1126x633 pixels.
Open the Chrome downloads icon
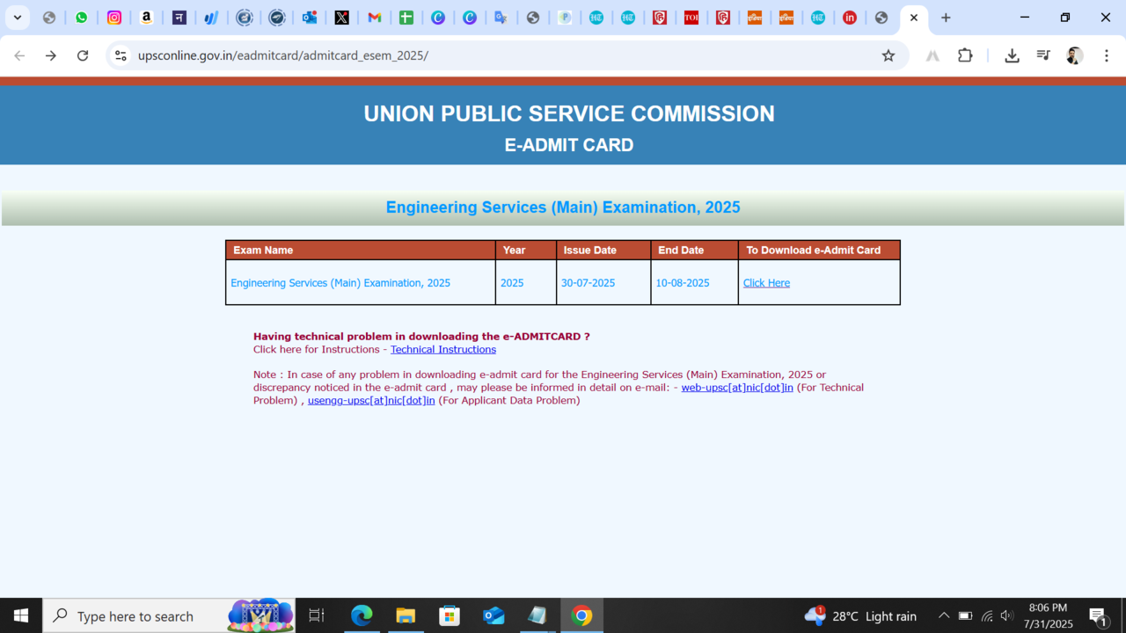pyautogui.click(x=1012, y=55)
